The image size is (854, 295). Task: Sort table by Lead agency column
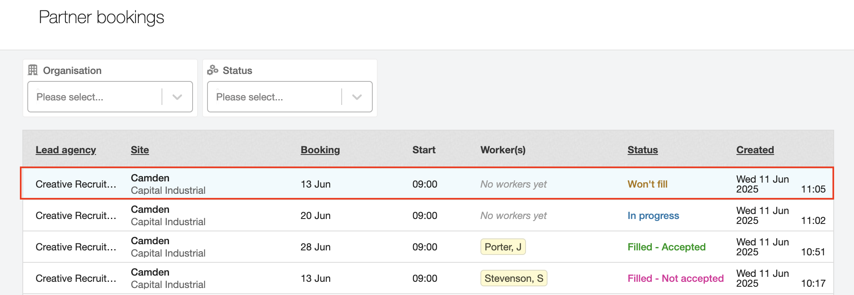[x=65, y=150]
